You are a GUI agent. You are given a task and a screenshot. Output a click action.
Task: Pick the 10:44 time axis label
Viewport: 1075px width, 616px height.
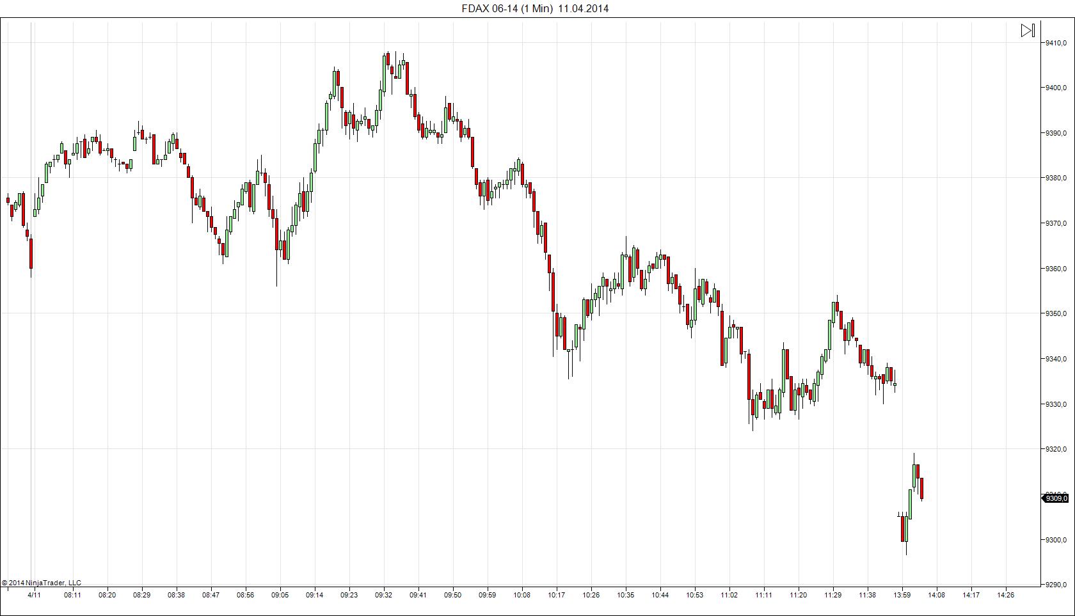tap(660, 595)
